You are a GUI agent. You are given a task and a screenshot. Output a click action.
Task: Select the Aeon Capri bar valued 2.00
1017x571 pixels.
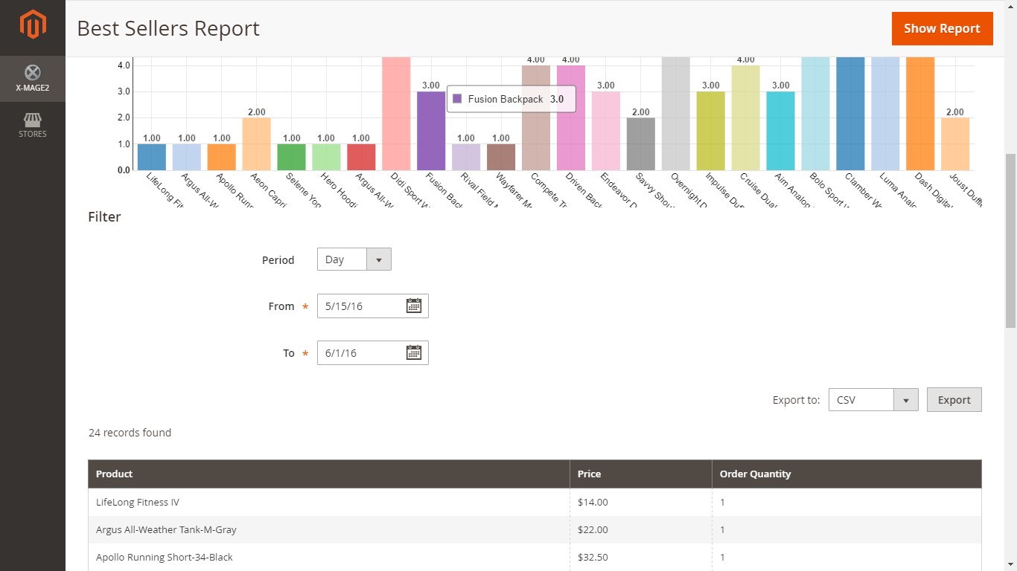point(256,143)
